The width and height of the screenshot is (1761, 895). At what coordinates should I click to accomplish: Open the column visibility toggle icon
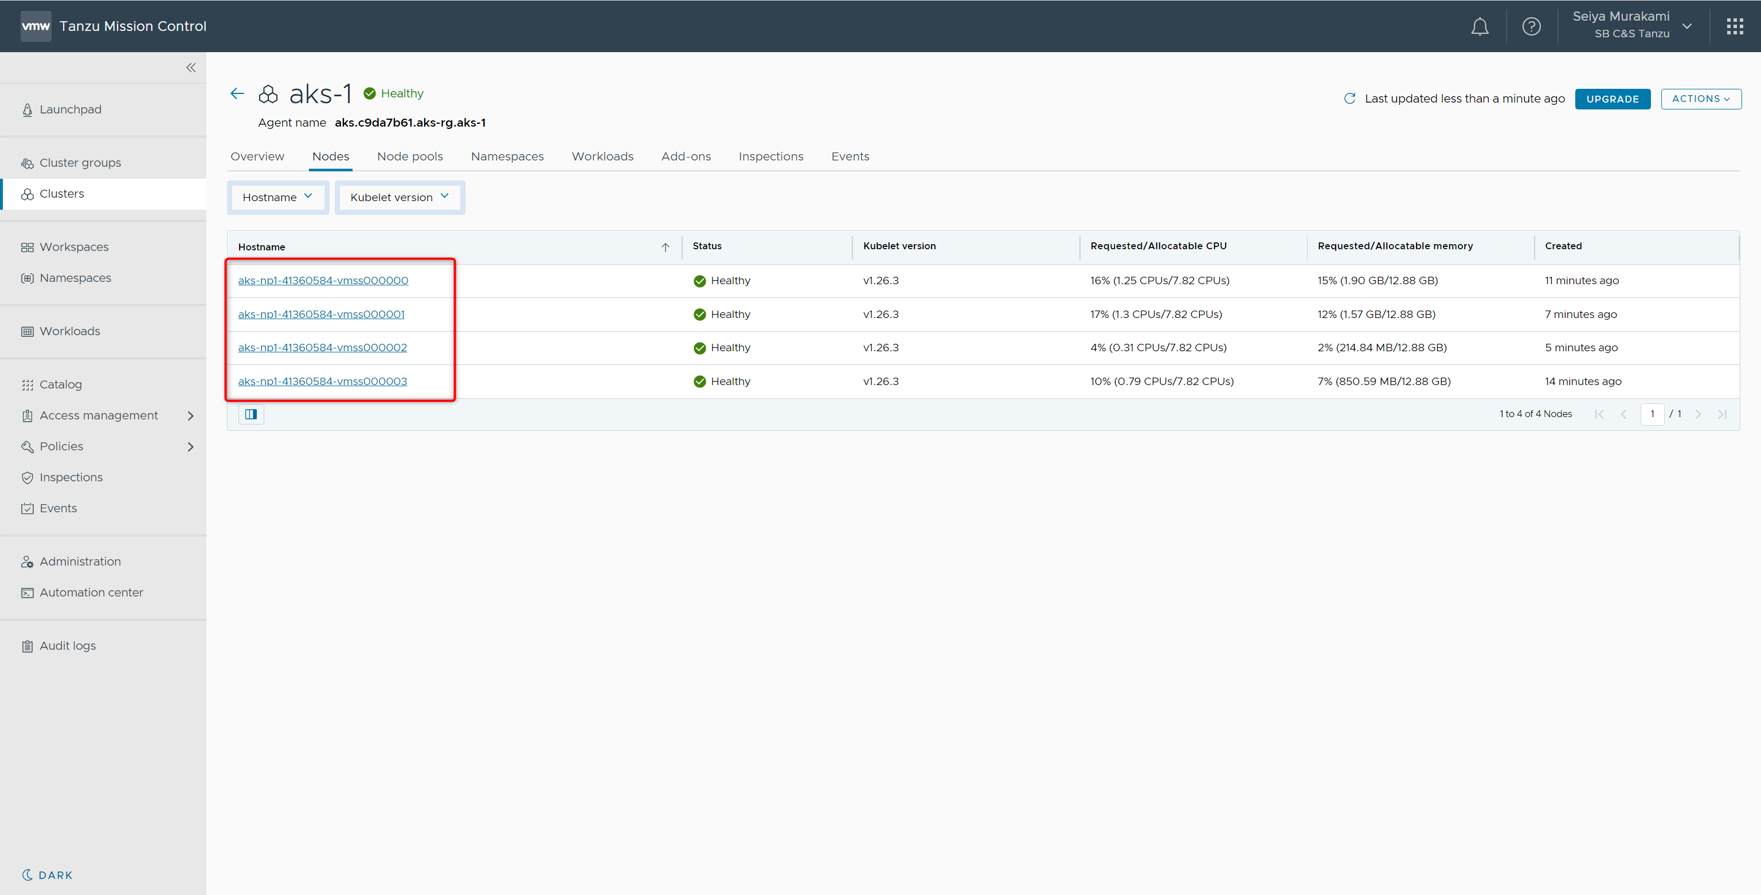[251, 414]
